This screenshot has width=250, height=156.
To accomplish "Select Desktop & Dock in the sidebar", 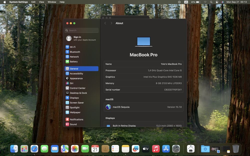I will point(81,93).
